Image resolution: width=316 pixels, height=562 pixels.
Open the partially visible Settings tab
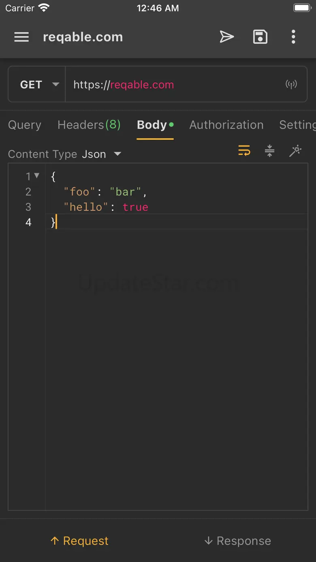(297, 125)
